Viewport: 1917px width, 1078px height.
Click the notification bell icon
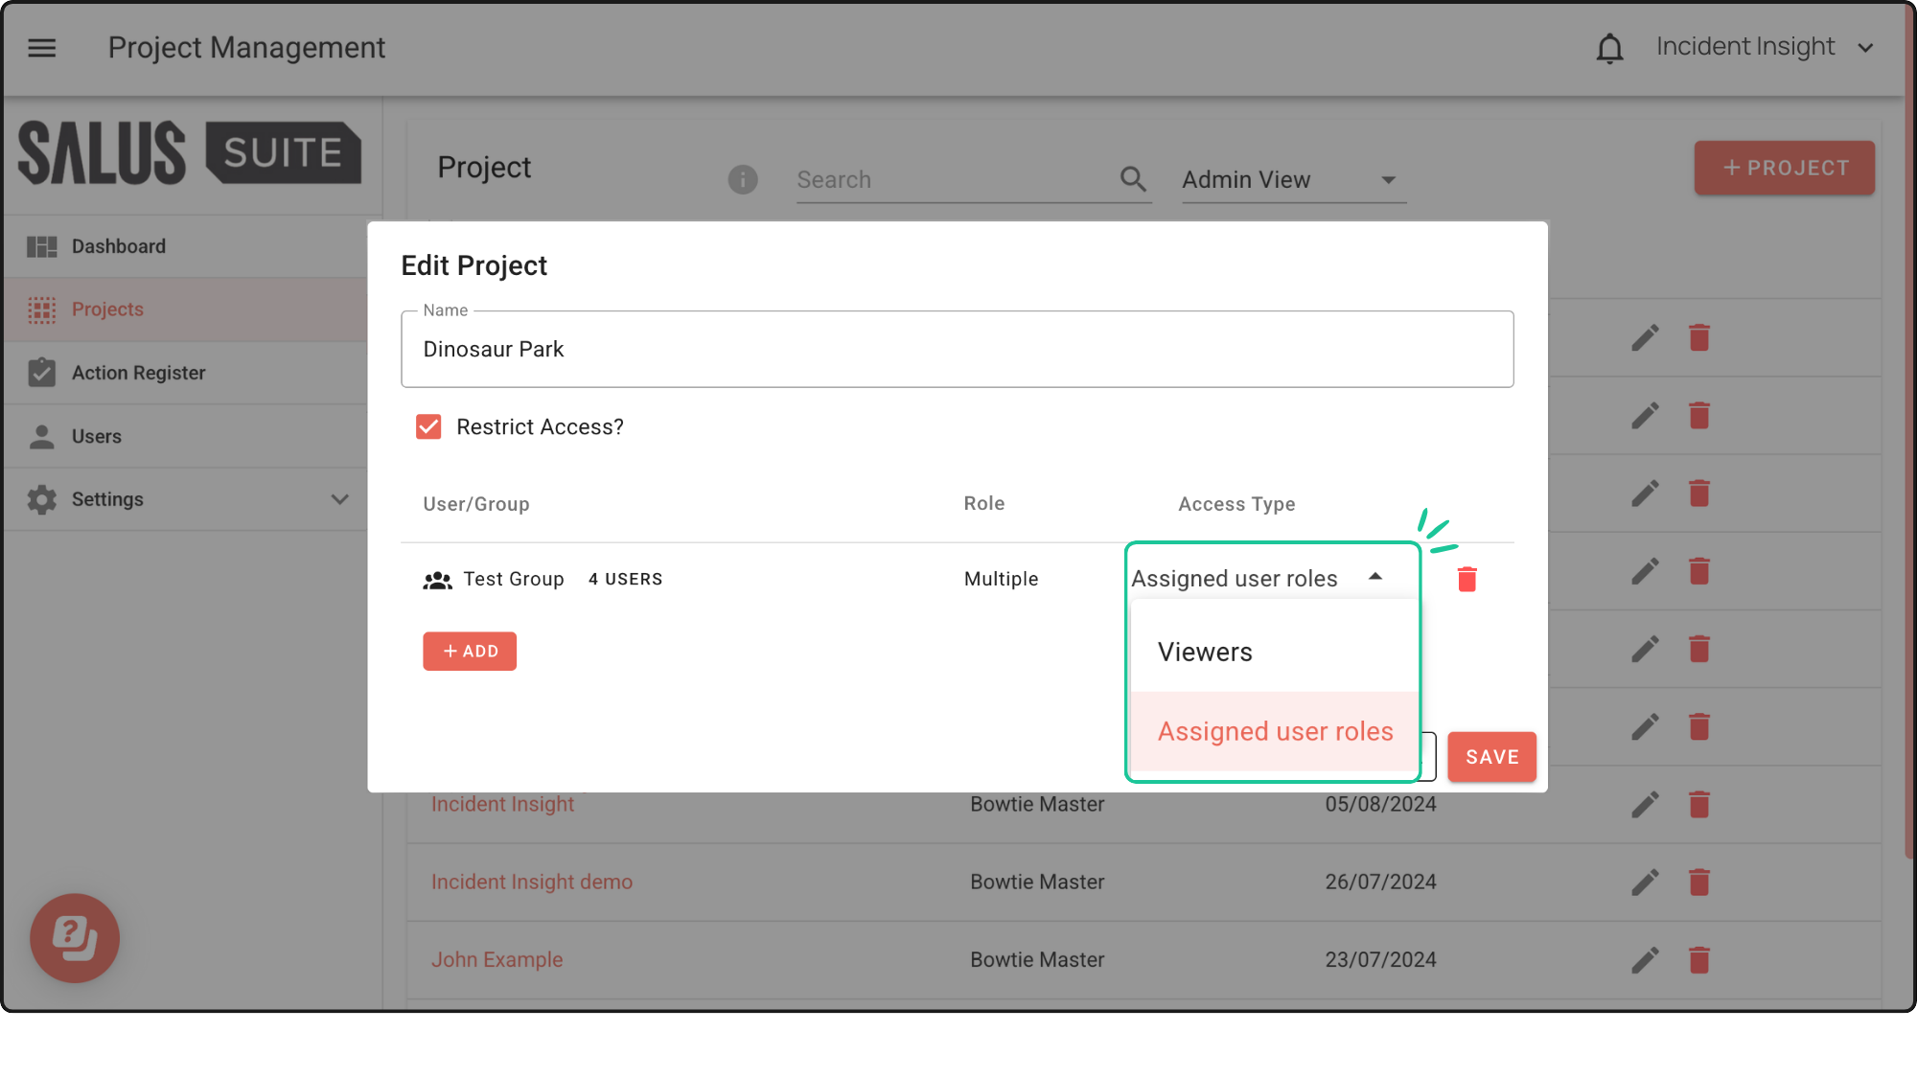tap(1609, 48)
